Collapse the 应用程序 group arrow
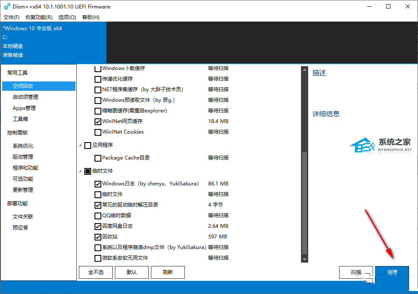 coord(80,145)
